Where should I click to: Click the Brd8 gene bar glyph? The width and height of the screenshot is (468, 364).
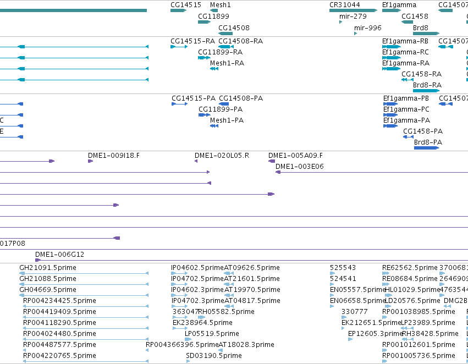pyautogui.click(x=426, y=34)
